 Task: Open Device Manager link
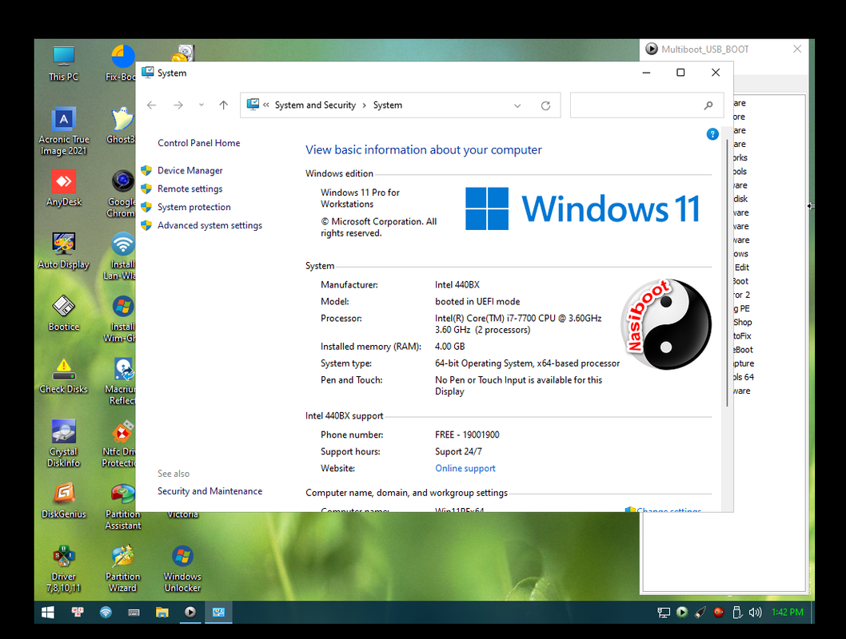click(190, 170)
